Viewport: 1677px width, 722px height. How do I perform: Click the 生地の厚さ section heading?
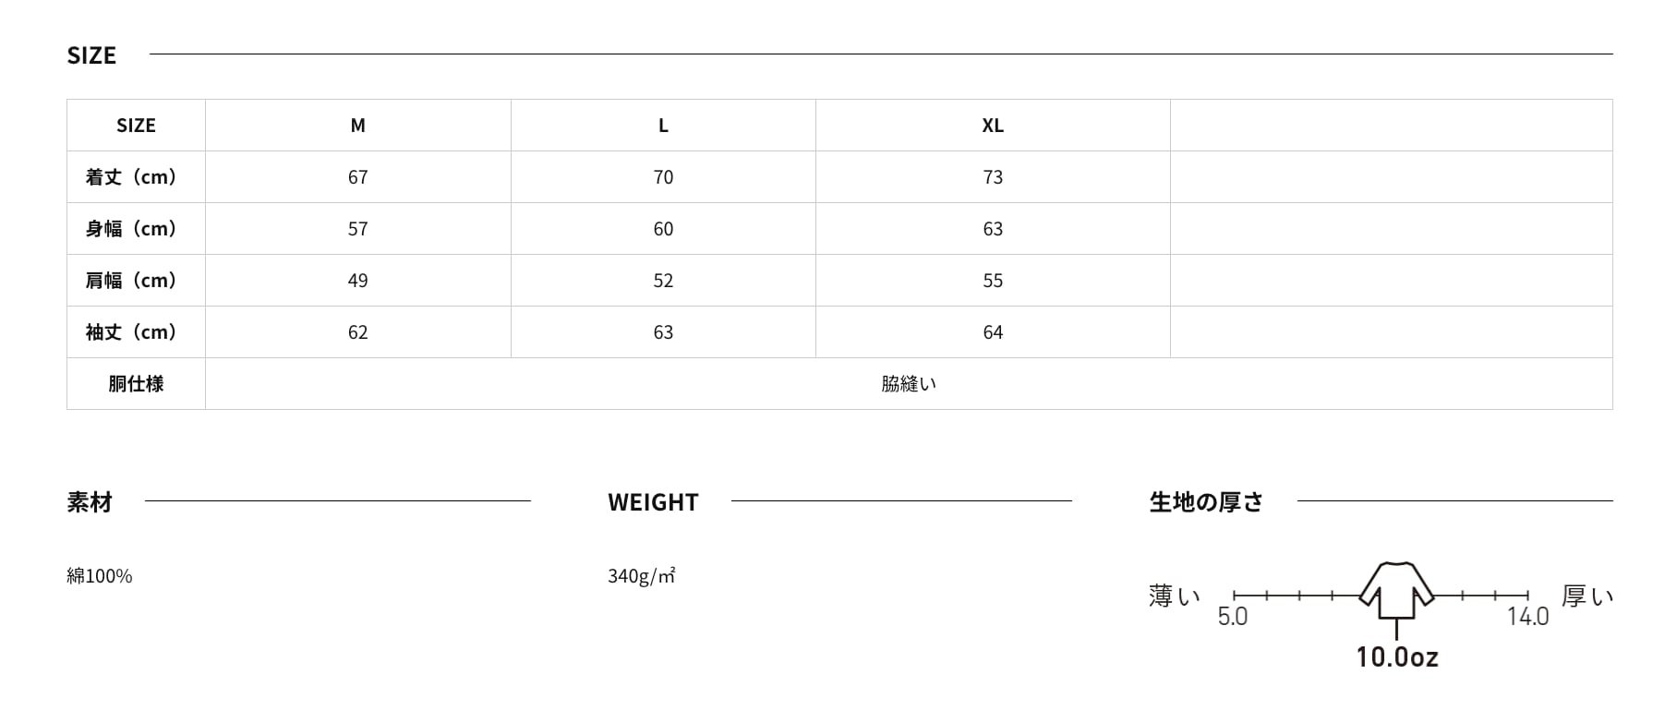[1206, 502]
